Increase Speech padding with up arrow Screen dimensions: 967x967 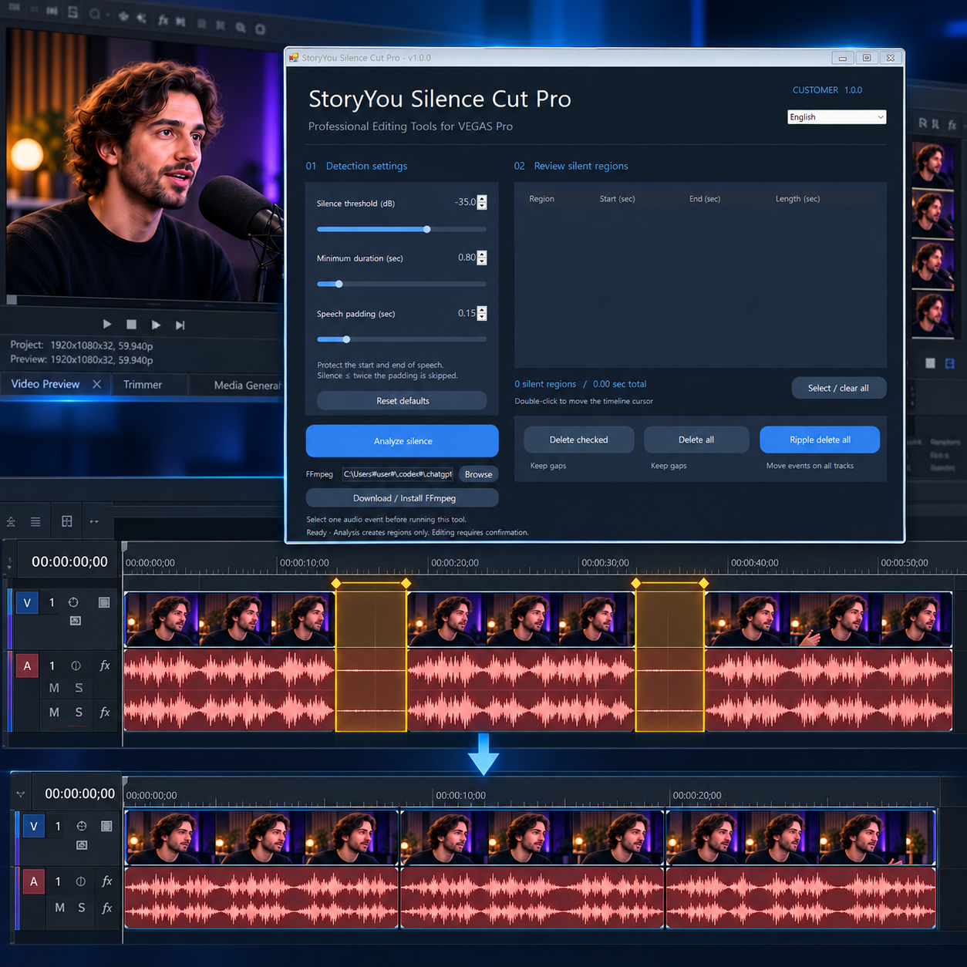coord(482,309)
